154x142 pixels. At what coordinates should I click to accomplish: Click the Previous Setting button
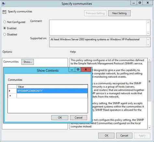(x=95, y=13)
